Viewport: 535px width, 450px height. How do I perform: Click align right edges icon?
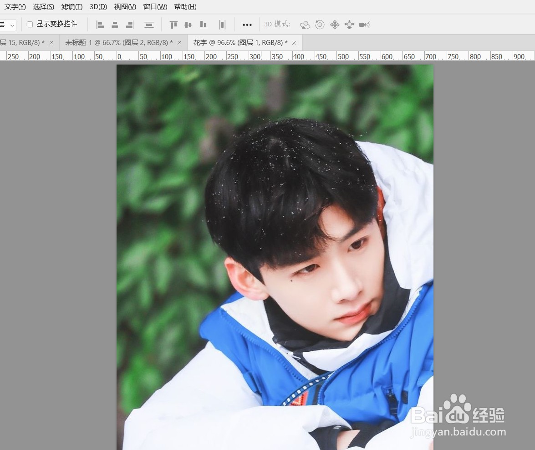[x=130, y=25]
